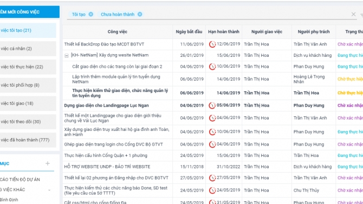Open 'việc cá nhân (2)' list
This screenshot has height=204, width=363.
coord(28,49)
